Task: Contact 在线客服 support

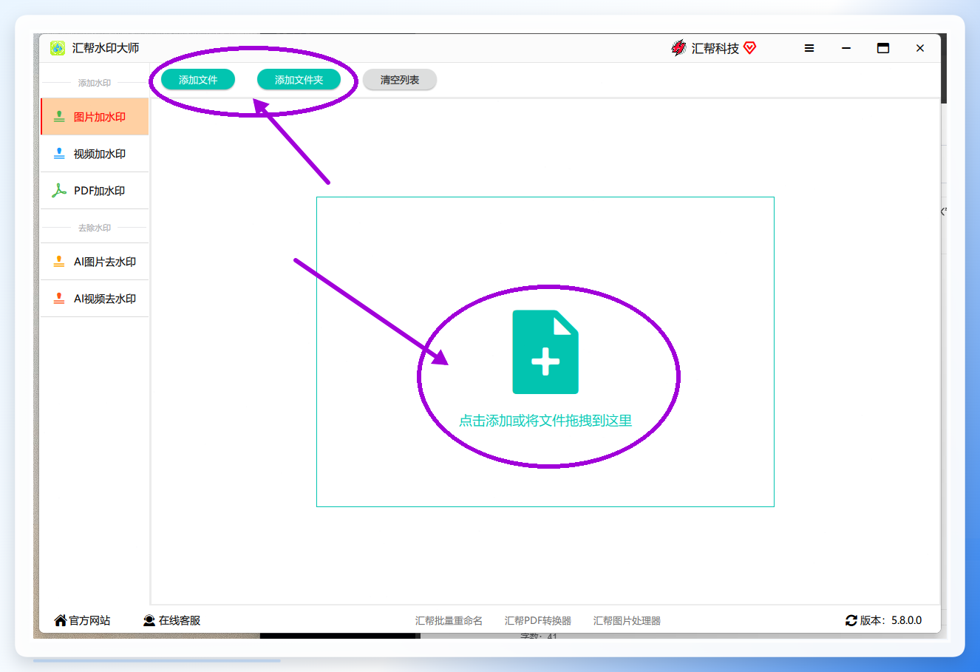Action: 172,620
